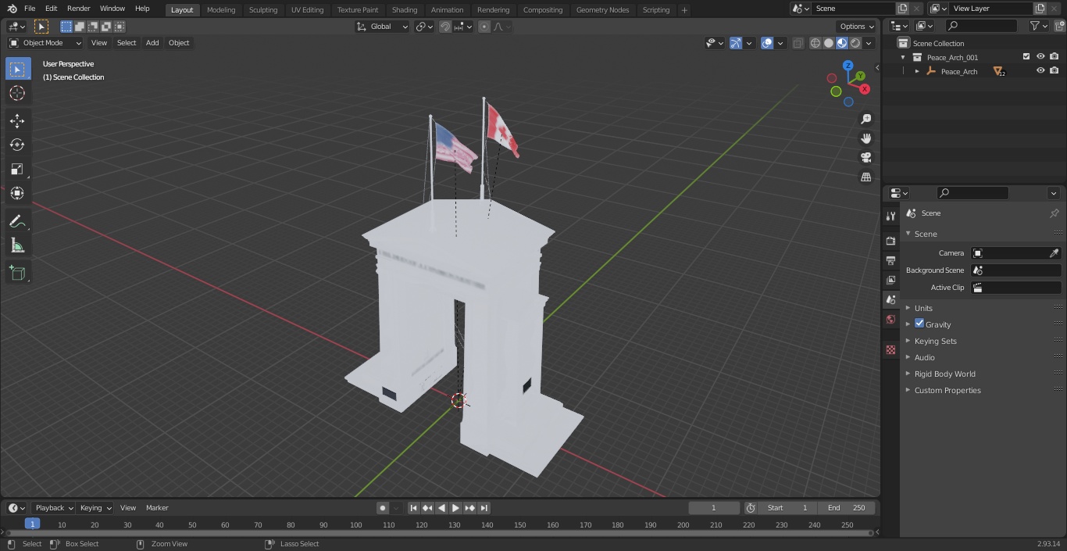Toggle X-ray display mode

[798, 43]
